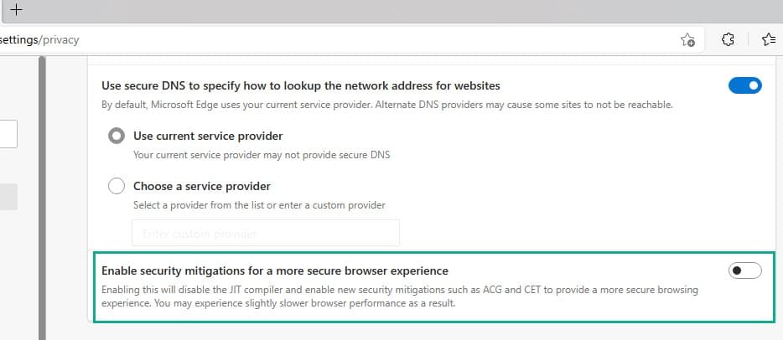Open the Extensions puzzle icon
This screenshot has width=783, height=340.
[x=728, y=39]
